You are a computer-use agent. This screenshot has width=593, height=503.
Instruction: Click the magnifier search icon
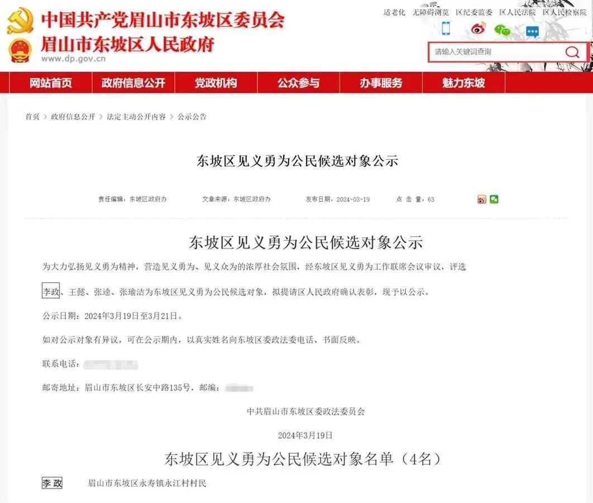pos(572,52)
